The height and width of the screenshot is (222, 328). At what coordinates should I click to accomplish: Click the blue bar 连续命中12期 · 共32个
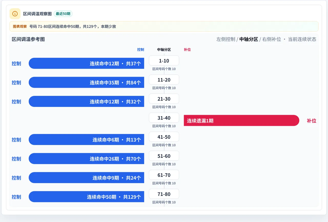(86, 102)
